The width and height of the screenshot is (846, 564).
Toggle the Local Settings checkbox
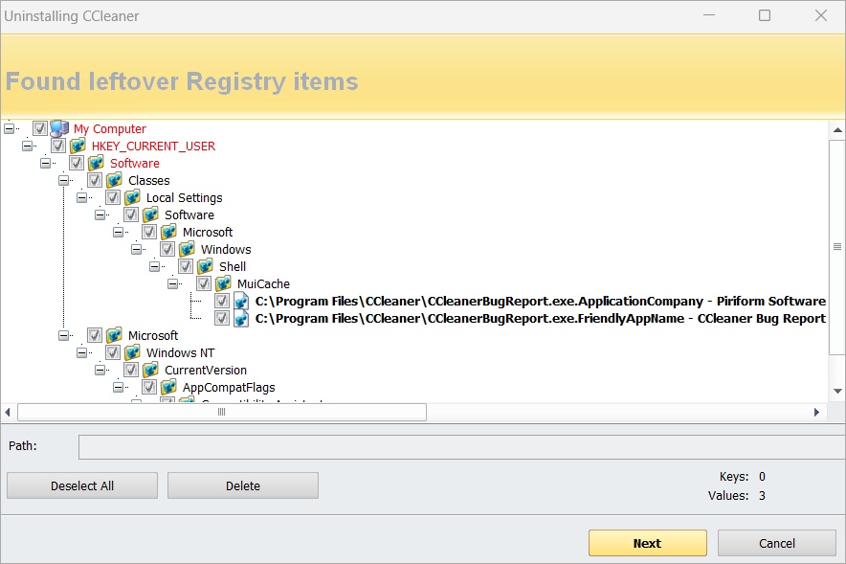point(113,197)
